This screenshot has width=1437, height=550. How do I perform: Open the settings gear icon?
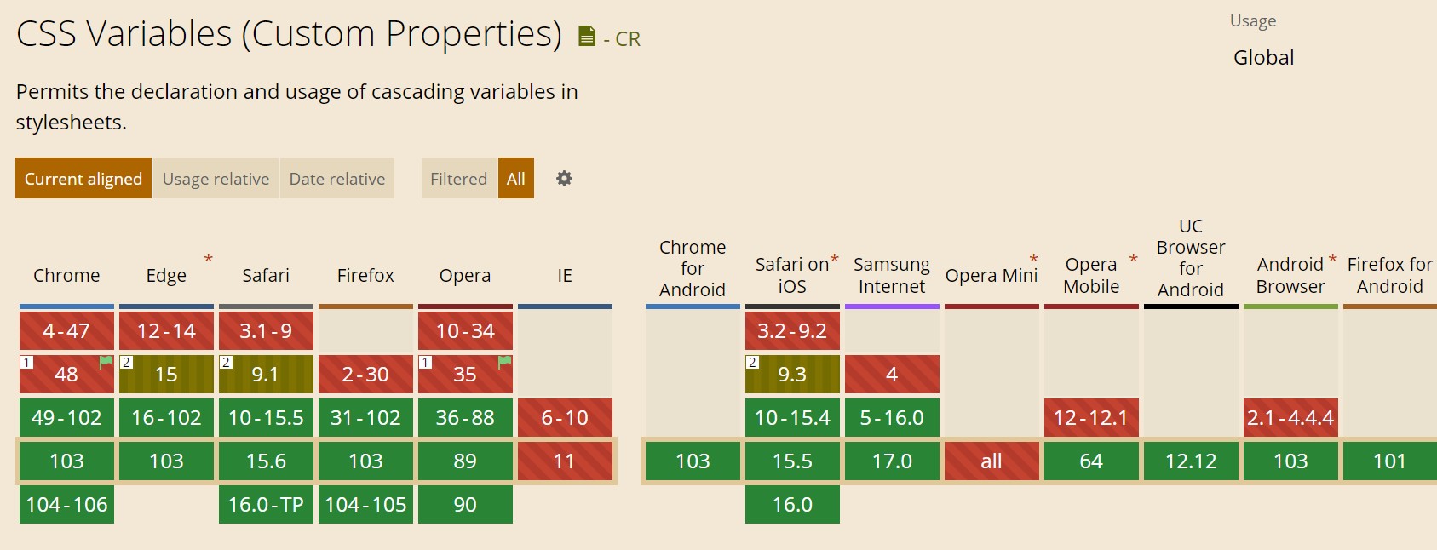pos(564,179)
